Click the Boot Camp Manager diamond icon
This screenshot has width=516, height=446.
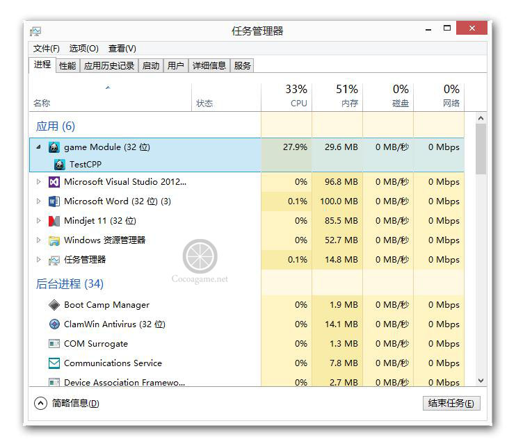54,305
